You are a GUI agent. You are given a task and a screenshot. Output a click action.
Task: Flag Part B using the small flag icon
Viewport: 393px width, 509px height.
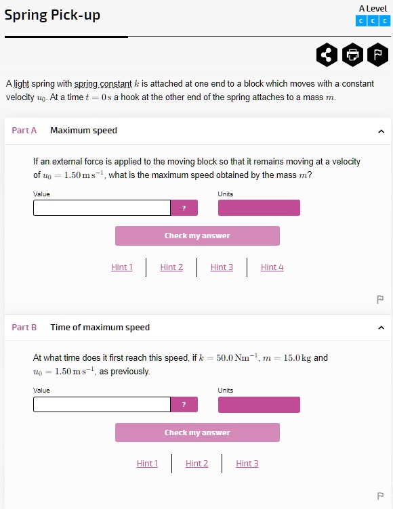[x=380, y=496]
